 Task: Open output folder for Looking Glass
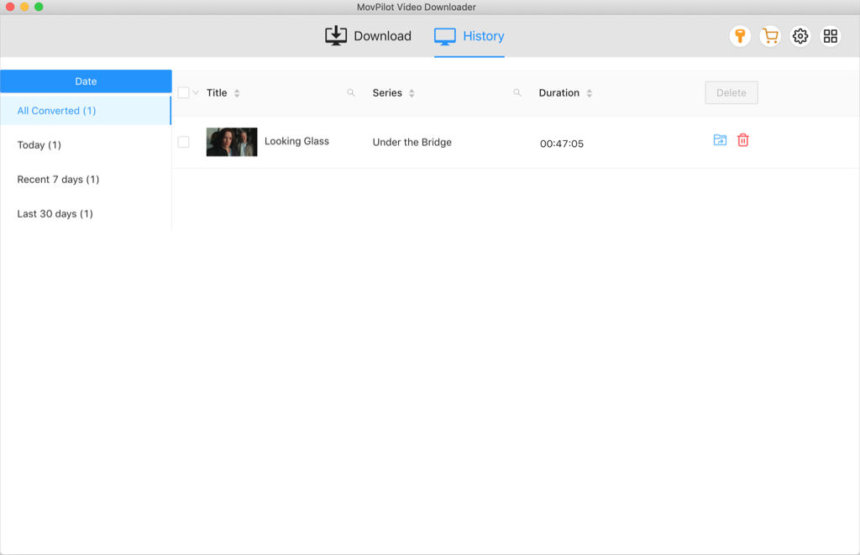(720, 140)
